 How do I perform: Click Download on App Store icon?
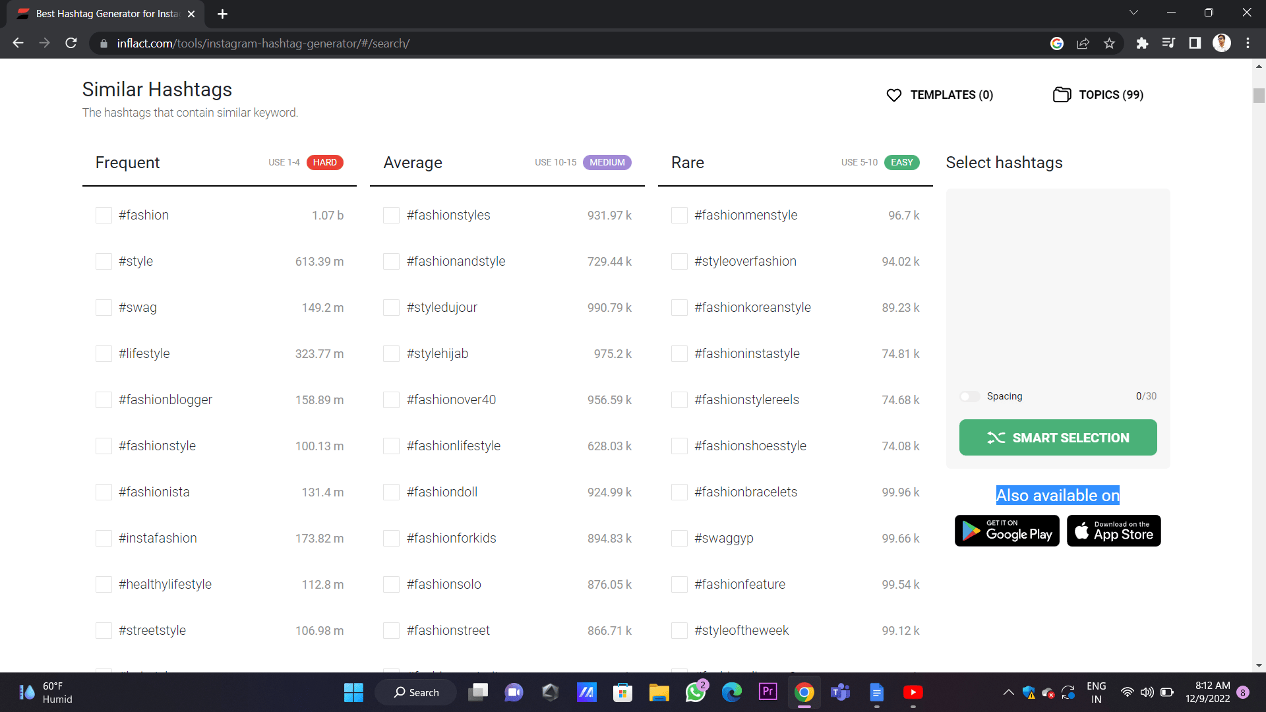(1114, 530)
